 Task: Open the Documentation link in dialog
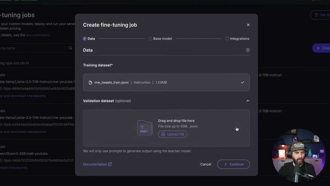[95, 164]
